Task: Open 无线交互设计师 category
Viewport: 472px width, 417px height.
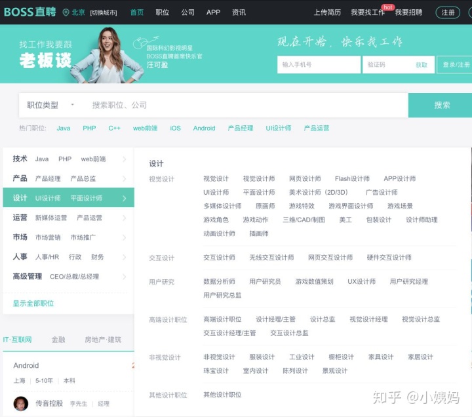Action: point(271,258)
